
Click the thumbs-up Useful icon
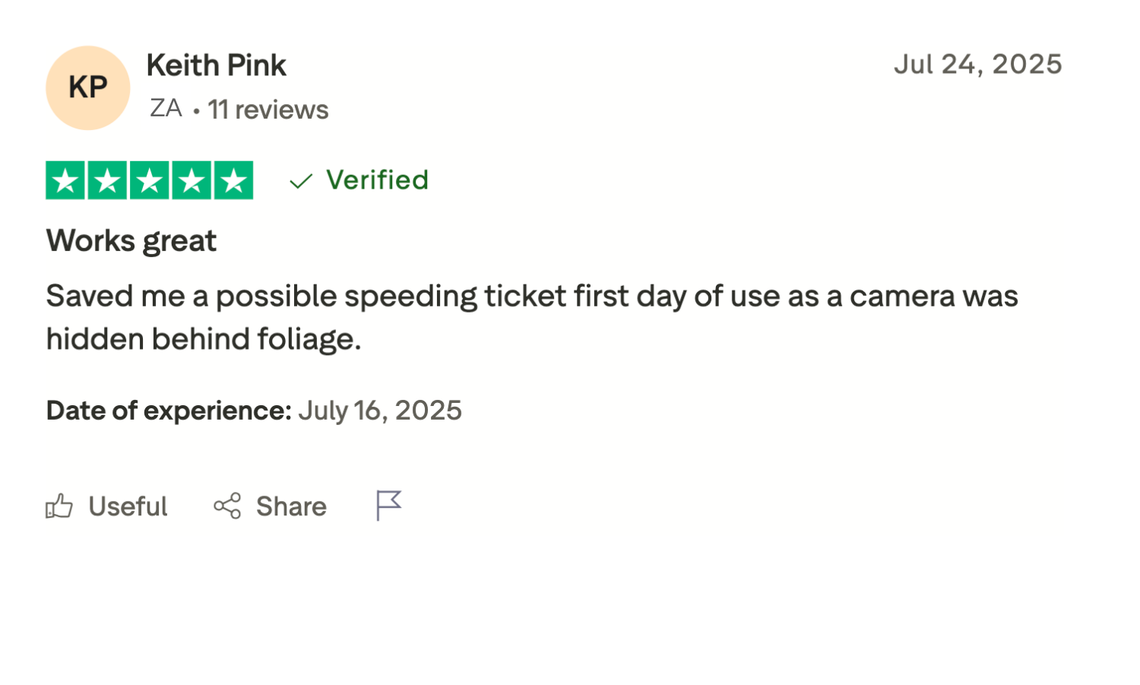(x=59, y=506)
